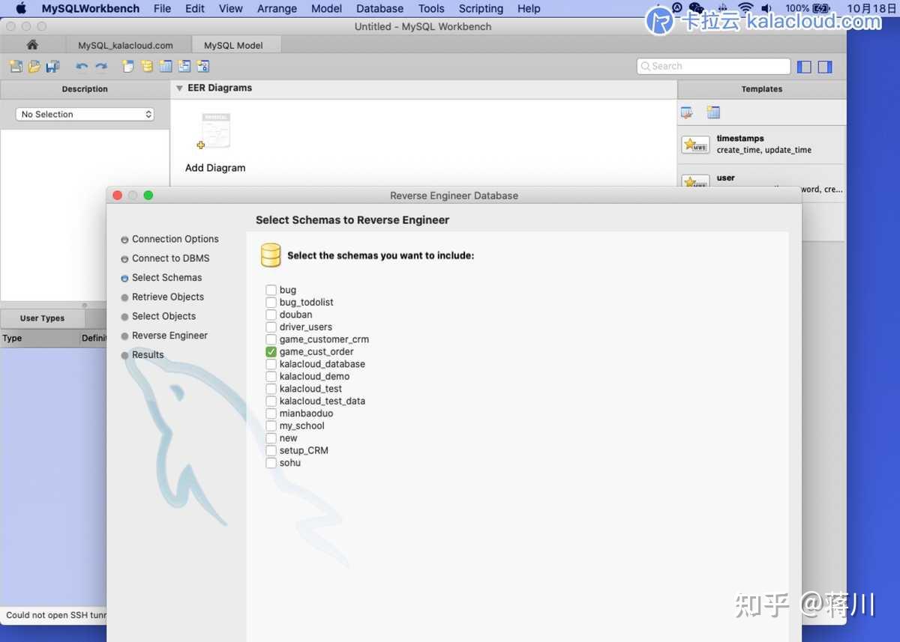The image size is (900, 642).
Task: Click the add new schema toolbar icon
Action: [x=147, y=67]
